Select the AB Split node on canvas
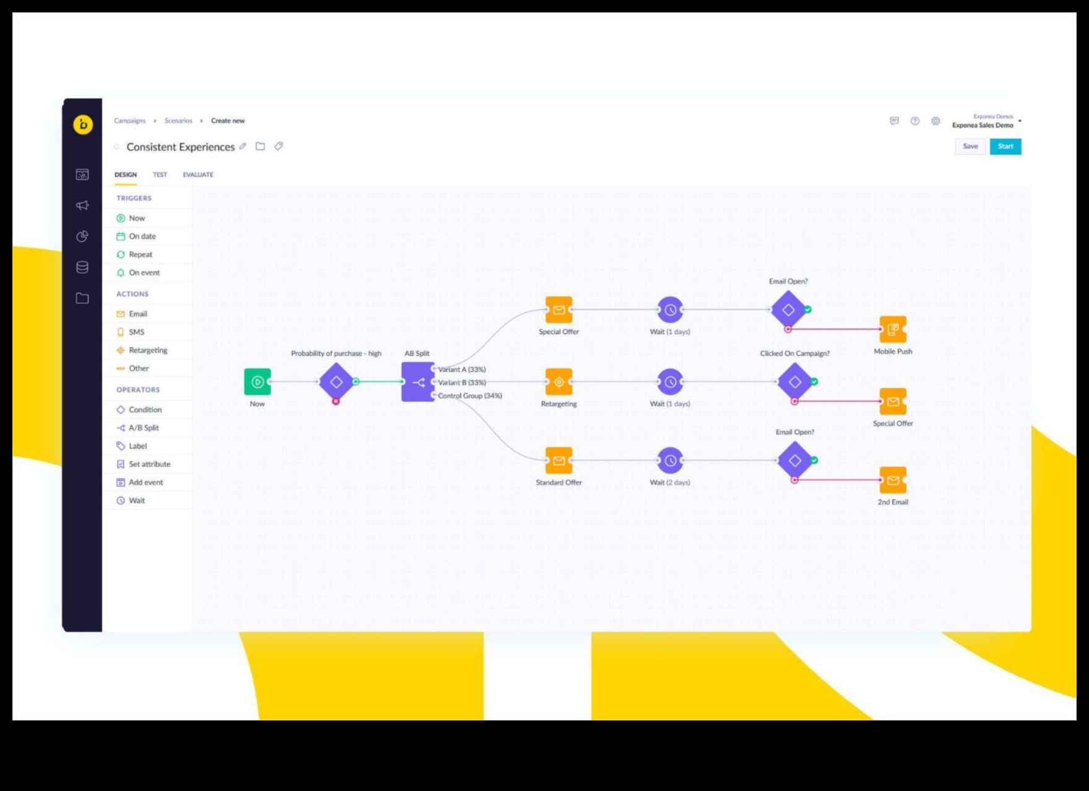 418,382
